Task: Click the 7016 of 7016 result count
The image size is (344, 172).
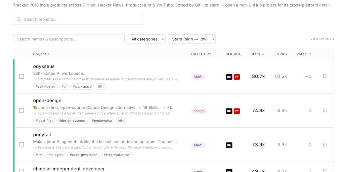Action: pyautogui.click(x=322, y=39)
